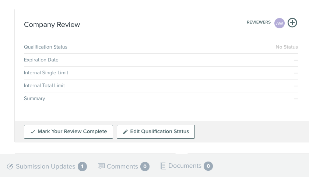The image size is (309, 177).
Task: Click the checkmark icon on Mark Your Review Complete
Action: pos(33,132)
